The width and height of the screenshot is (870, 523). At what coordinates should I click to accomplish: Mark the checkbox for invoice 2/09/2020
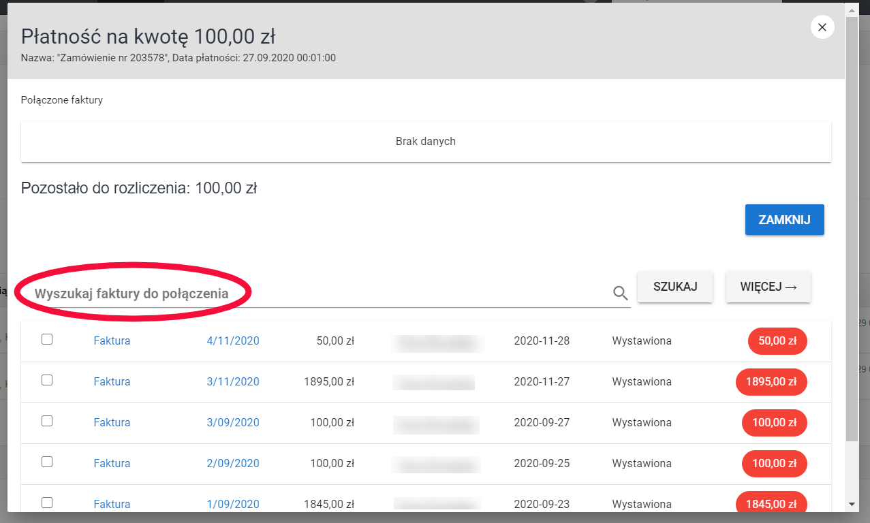pos(47,462)
